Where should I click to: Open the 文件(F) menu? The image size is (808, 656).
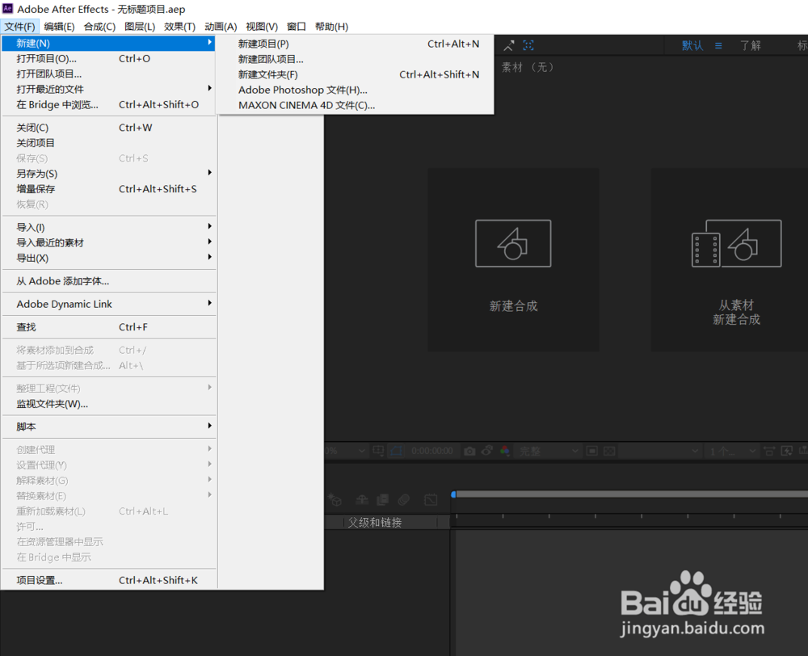click(19, 27)
